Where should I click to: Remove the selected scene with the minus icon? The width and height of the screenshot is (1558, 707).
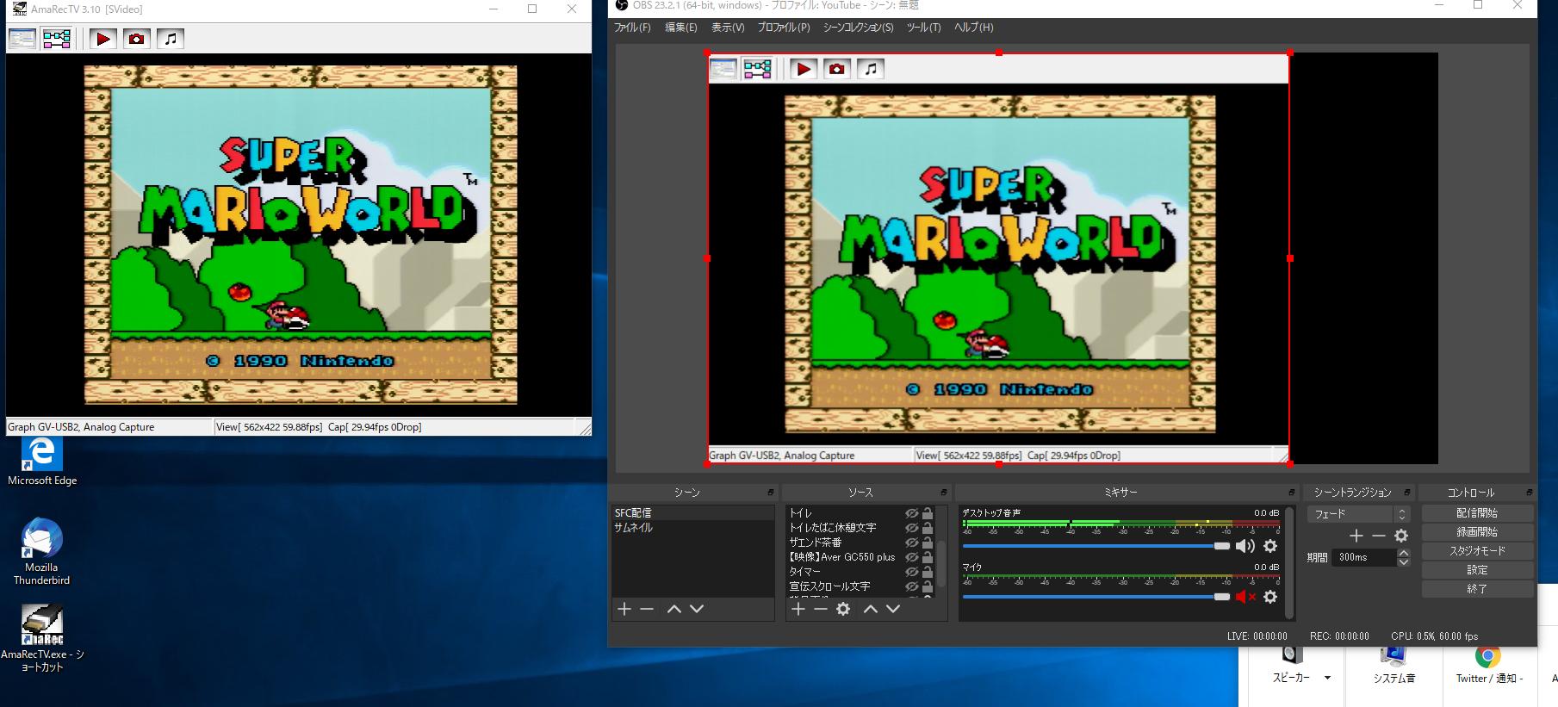pos(647,609)
